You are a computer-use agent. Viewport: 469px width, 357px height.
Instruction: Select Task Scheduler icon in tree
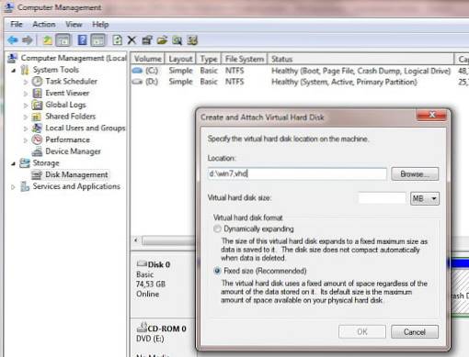click(x=37, y=82)
